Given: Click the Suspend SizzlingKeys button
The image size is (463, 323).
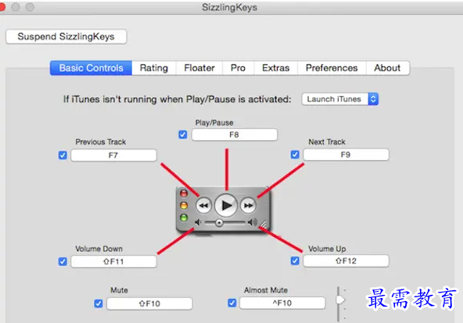Looking at the screenshot, I should [66, 37].
